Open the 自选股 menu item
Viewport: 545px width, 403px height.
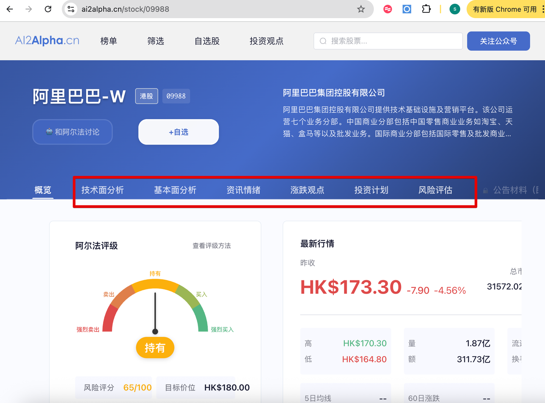(207, 41)
